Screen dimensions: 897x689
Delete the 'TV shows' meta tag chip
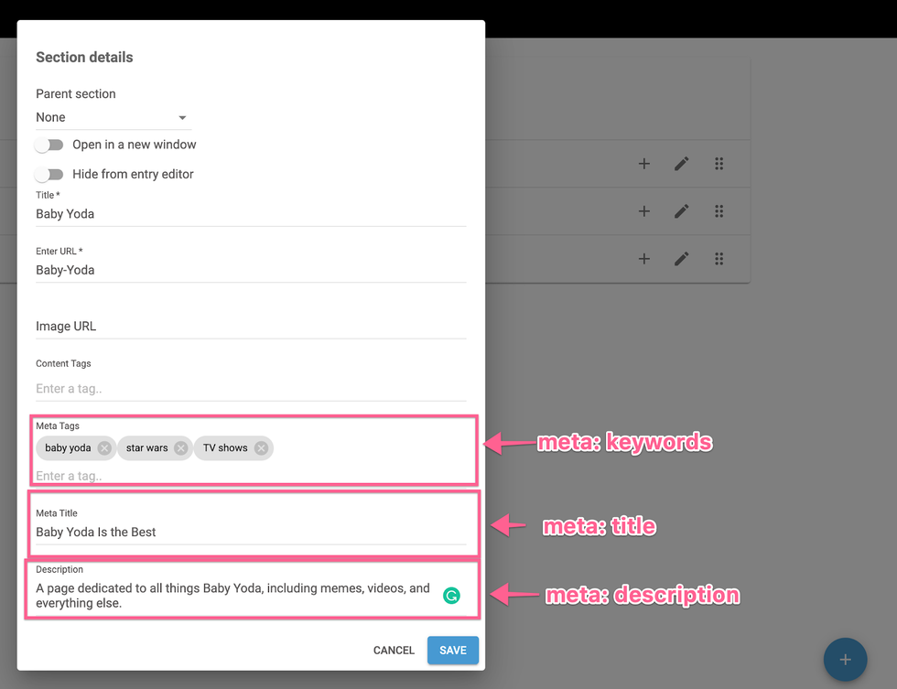click(261, 448)
